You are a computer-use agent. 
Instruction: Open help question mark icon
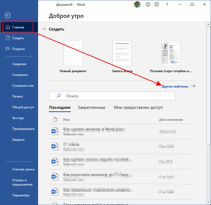click(167, 5)
